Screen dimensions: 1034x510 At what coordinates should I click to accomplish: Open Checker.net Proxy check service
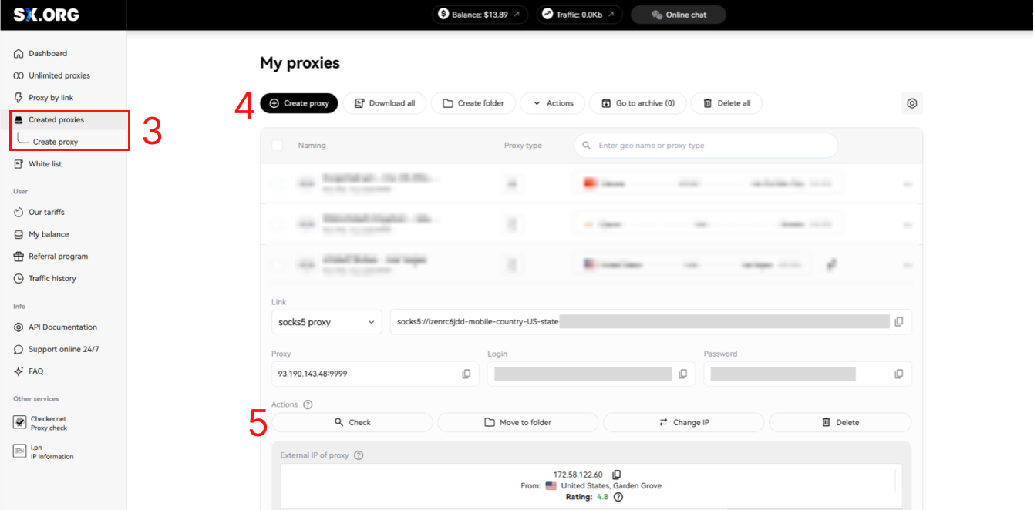point(48,423)
